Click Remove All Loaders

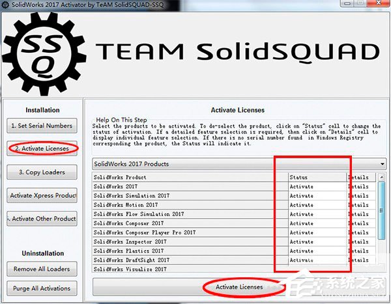pos(42,269)
